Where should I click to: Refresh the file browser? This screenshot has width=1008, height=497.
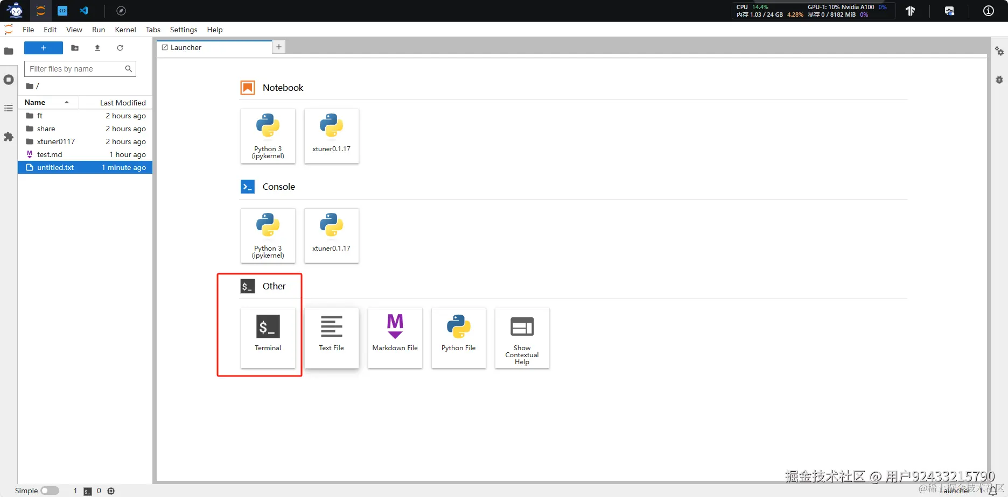click(120, 48)
